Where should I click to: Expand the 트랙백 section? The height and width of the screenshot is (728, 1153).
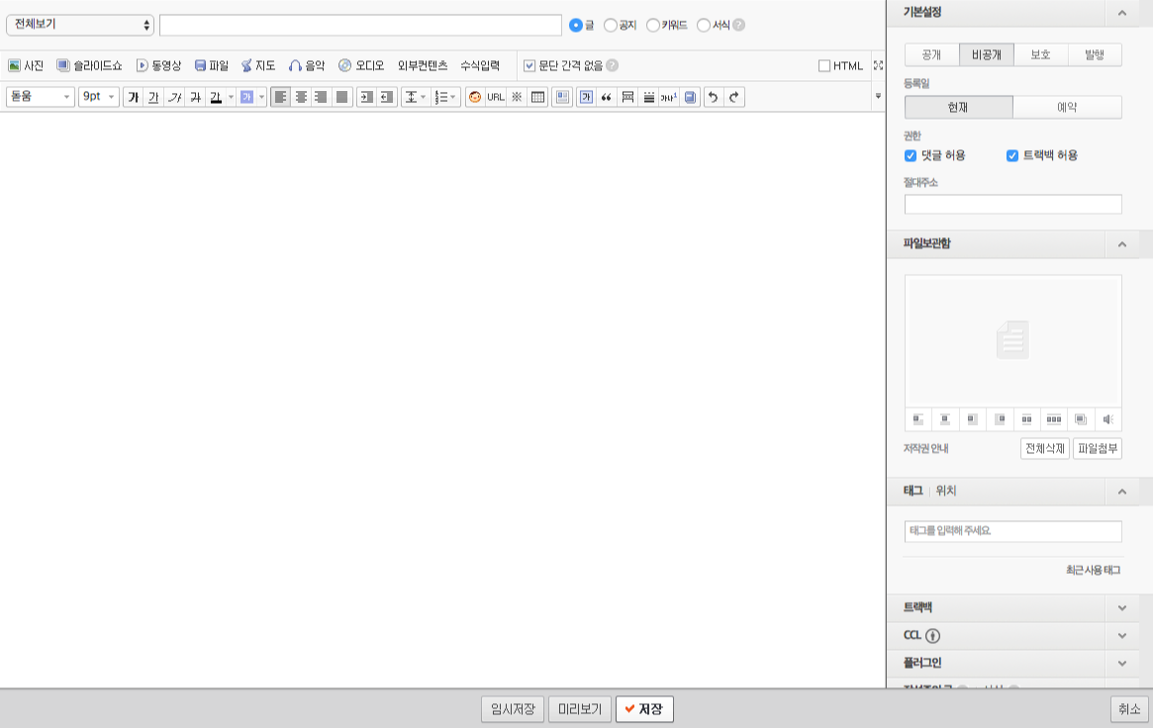click(1121, 607)
